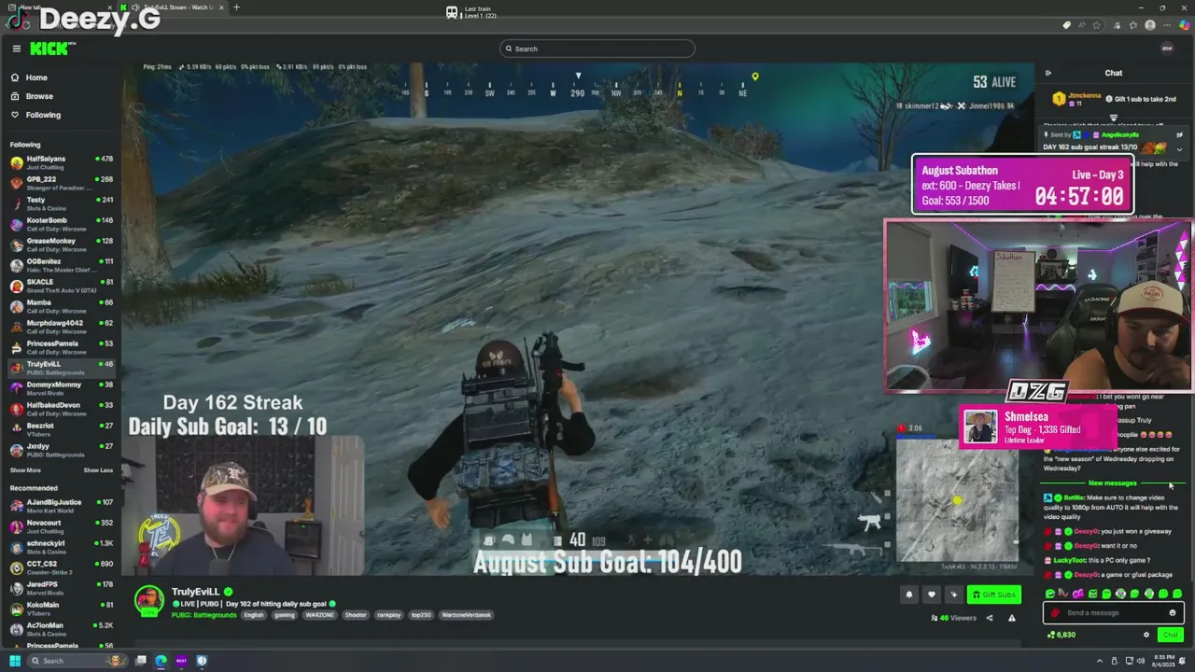Open TrulyEviLL channel name link
The width and height of the screenshot is (1195, 672).
195,592
